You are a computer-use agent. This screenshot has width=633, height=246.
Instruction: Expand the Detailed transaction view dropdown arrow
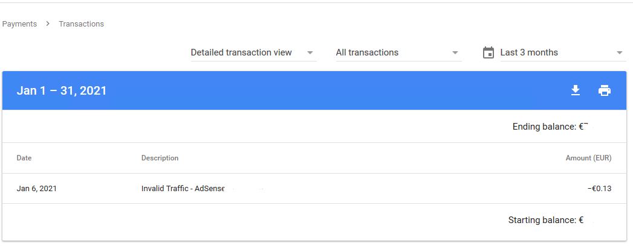click(310, 52)
